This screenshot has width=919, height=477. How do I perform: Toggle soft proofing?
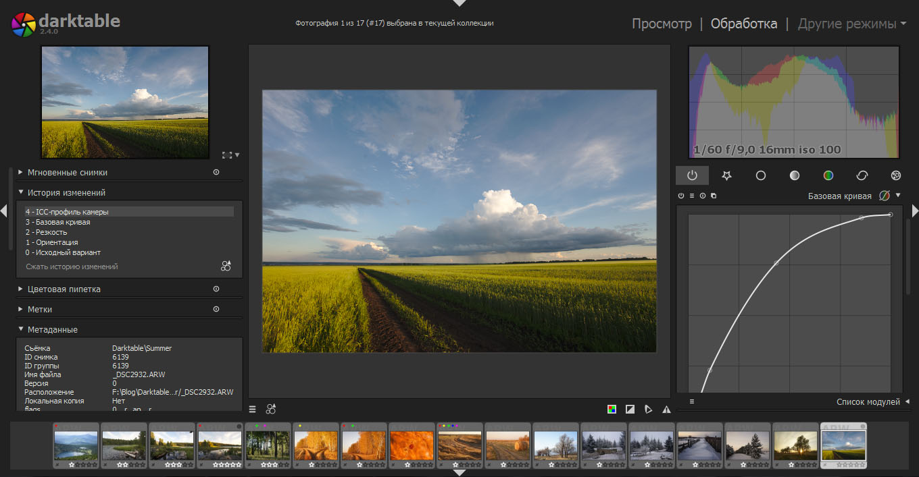648,409
